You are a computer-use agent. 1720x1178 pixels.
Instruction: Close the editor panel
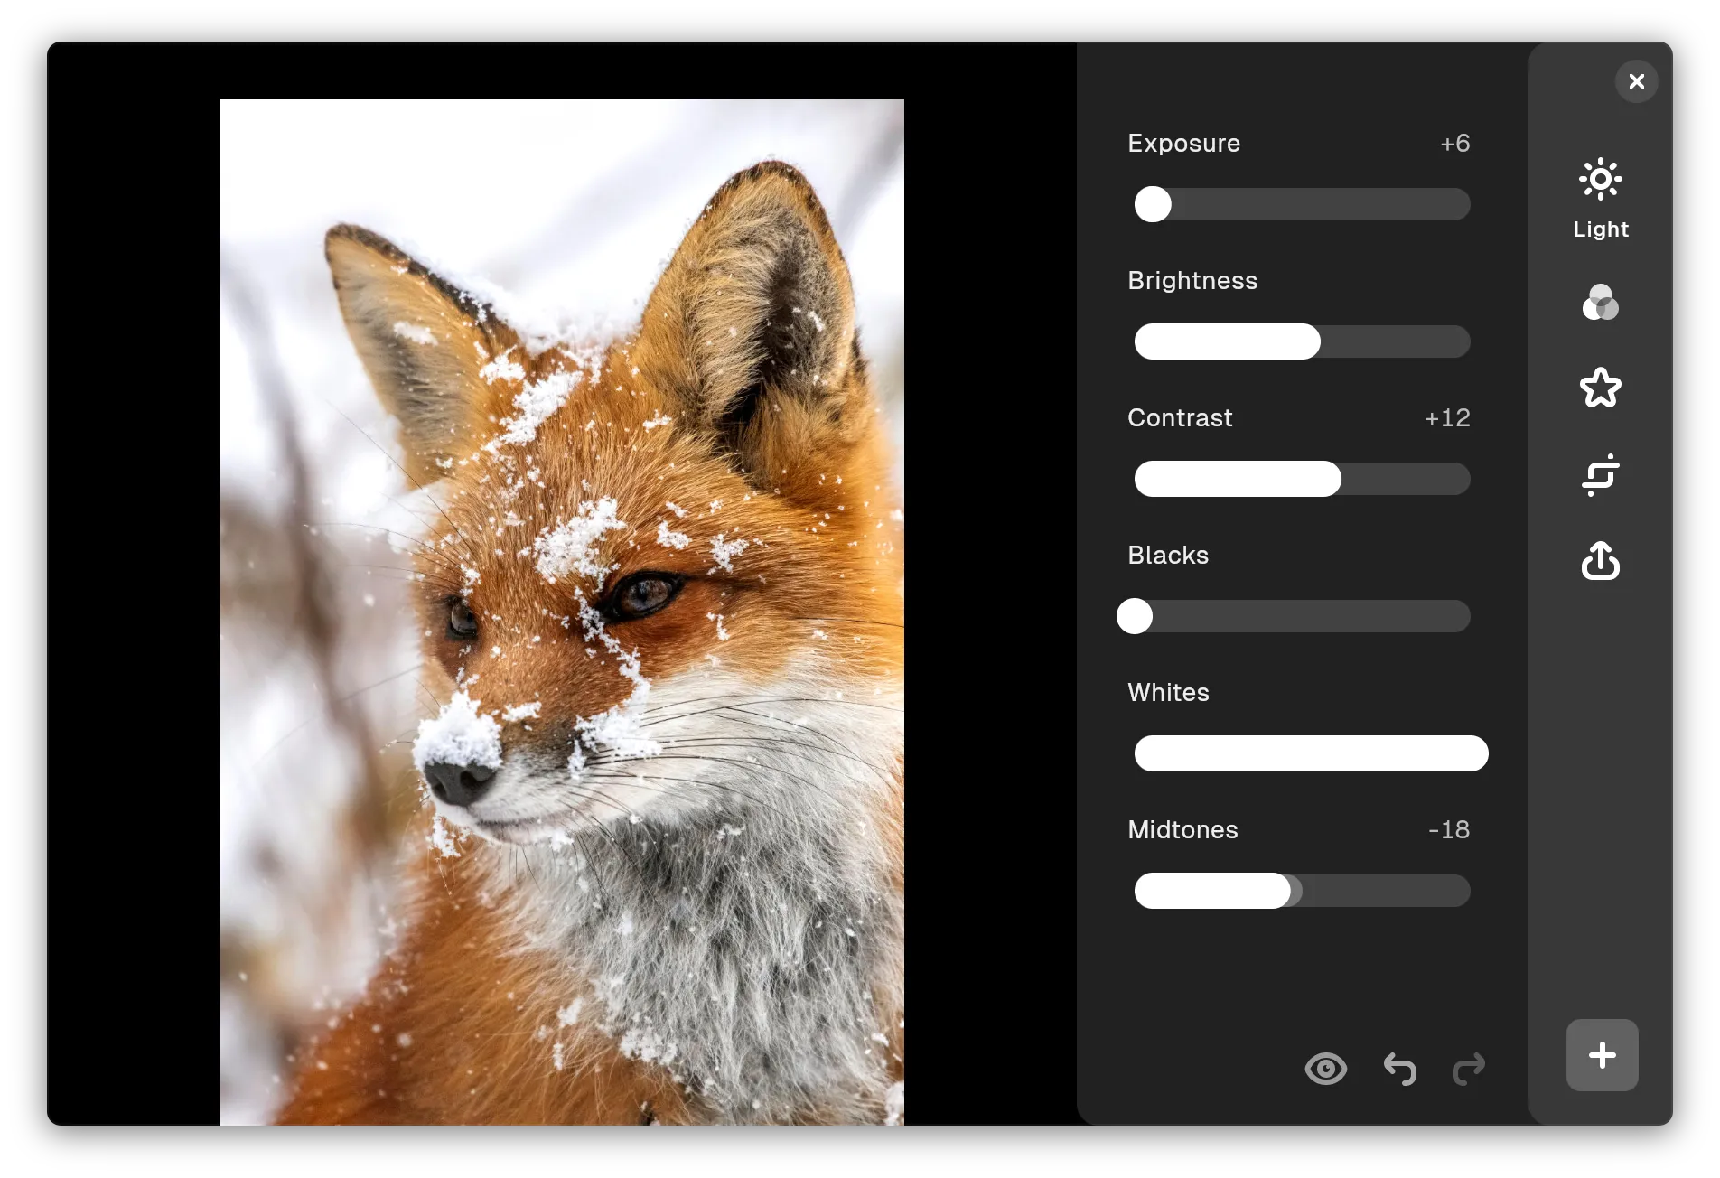coord(1636,81)
